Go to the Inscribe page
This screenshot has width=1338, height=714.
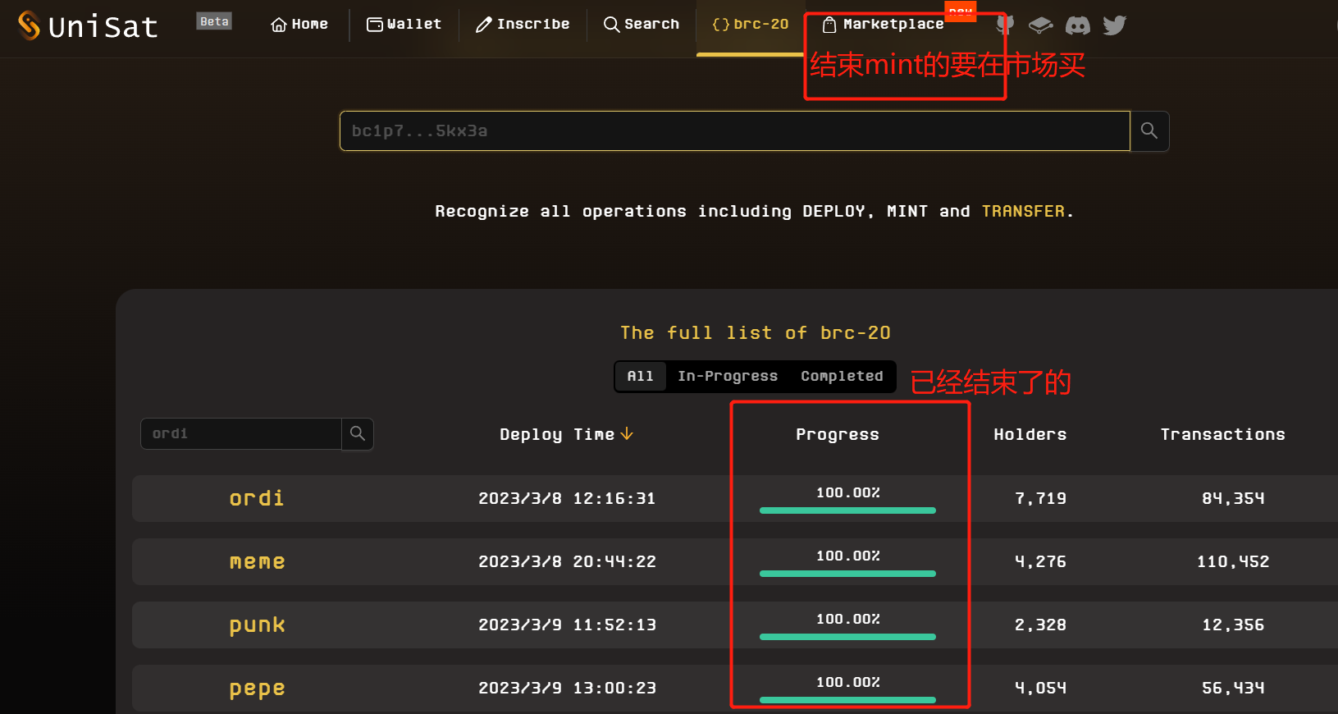pyautogui.click(x=523, y=25)
